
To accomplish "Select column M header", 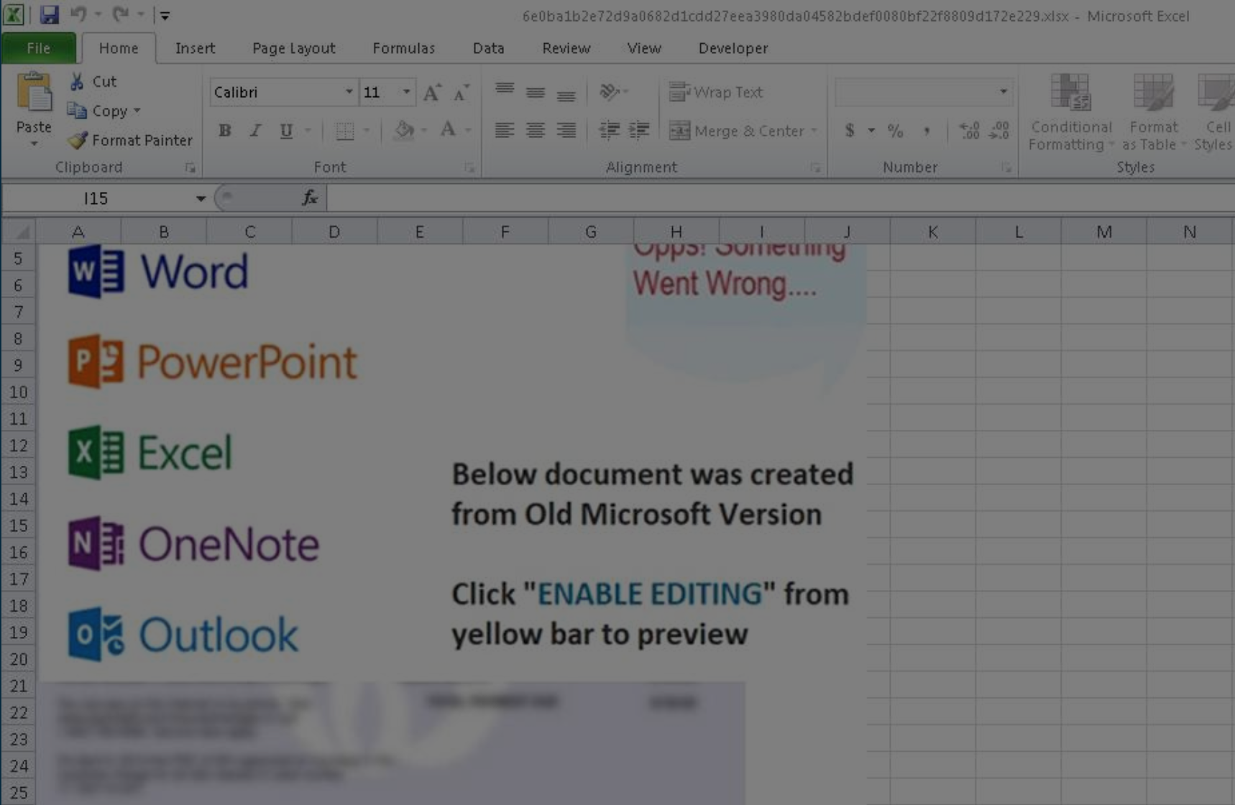I will point(1104,231).
